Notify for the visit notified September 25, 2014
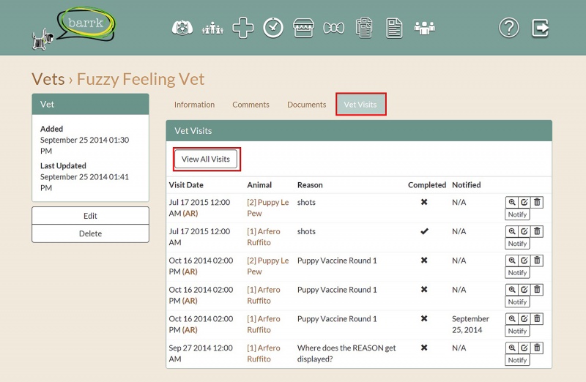586x382 pixels. (x=518, y=332)
